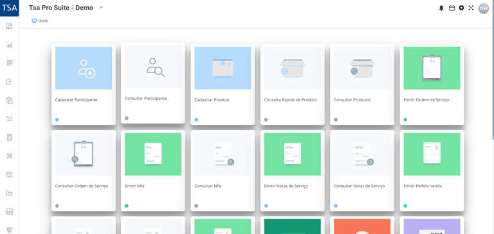Viewport: 494px width, 234px height.
Task: Click the Consultar Ordem de Serviço label
Action: tap(82, 186)
